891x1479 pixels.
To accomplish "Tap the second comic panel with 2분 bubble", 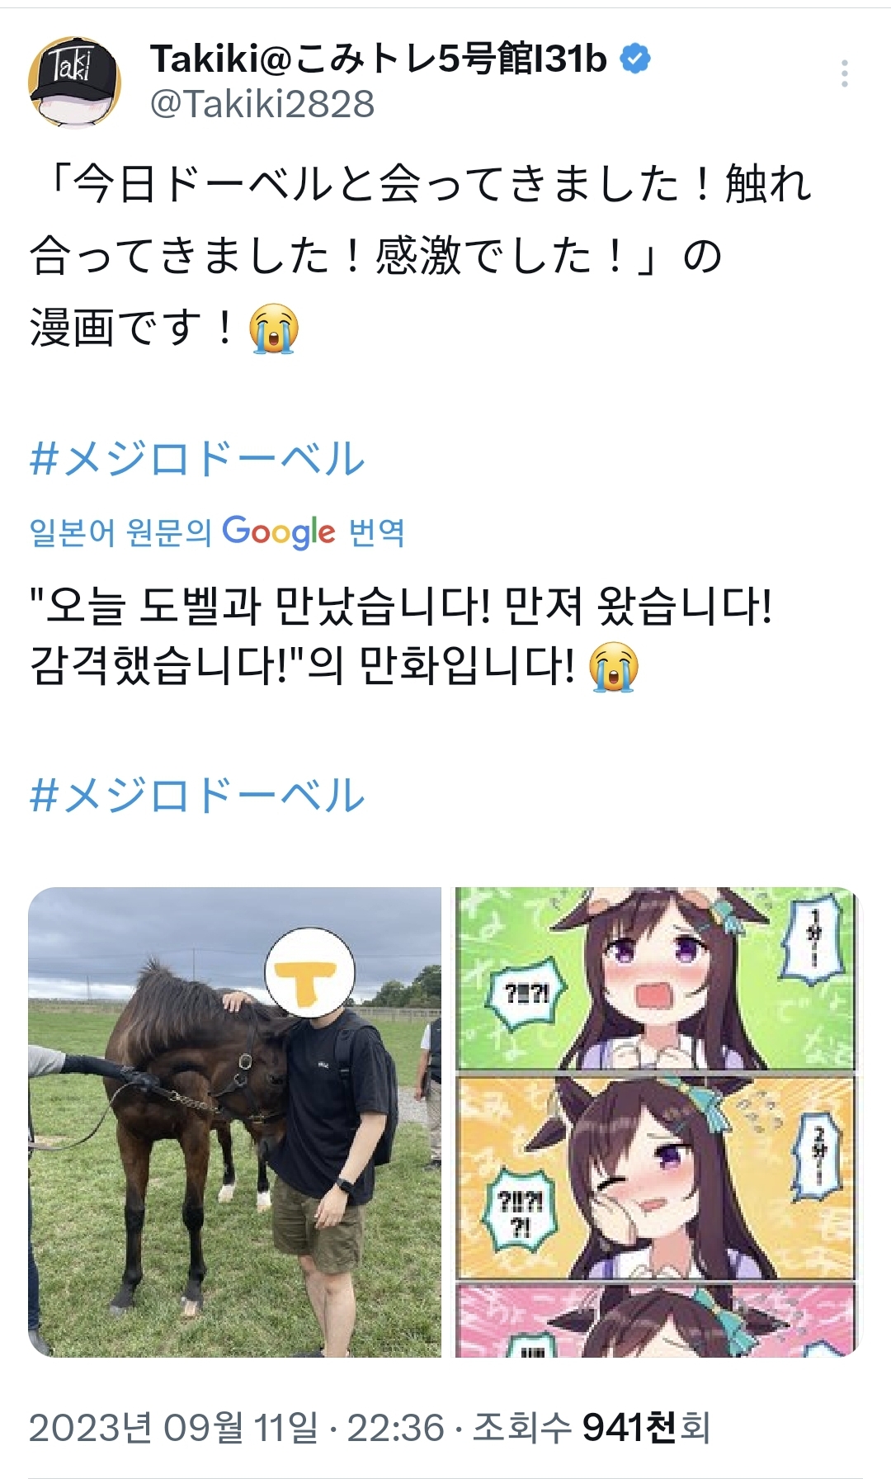I will coord(658,1178).
